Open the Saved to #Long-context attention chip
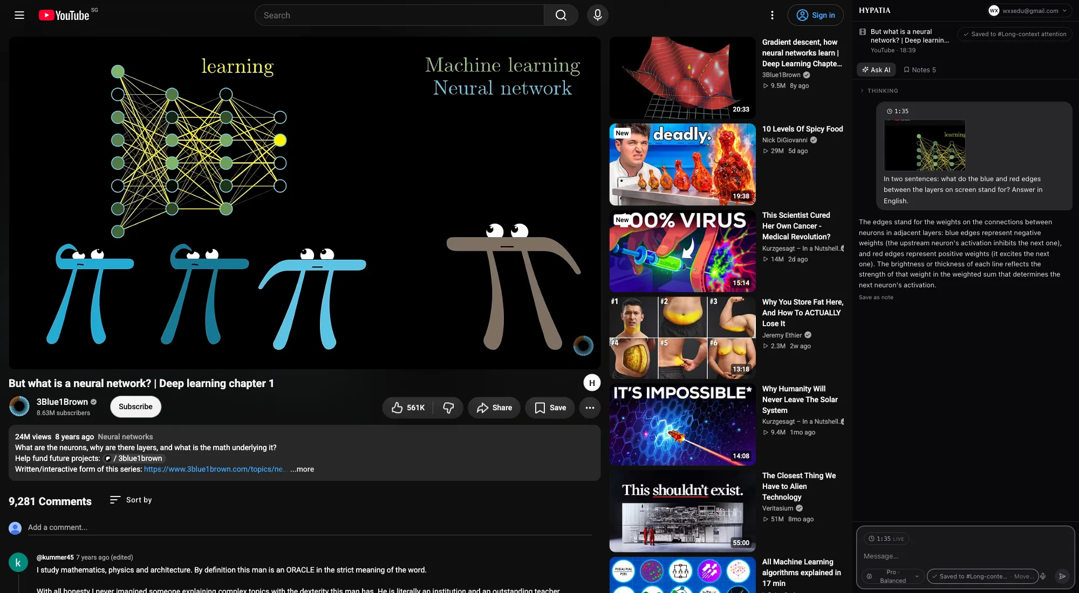The width and height of the screenshot is (1079, 593). point(1015,34)
